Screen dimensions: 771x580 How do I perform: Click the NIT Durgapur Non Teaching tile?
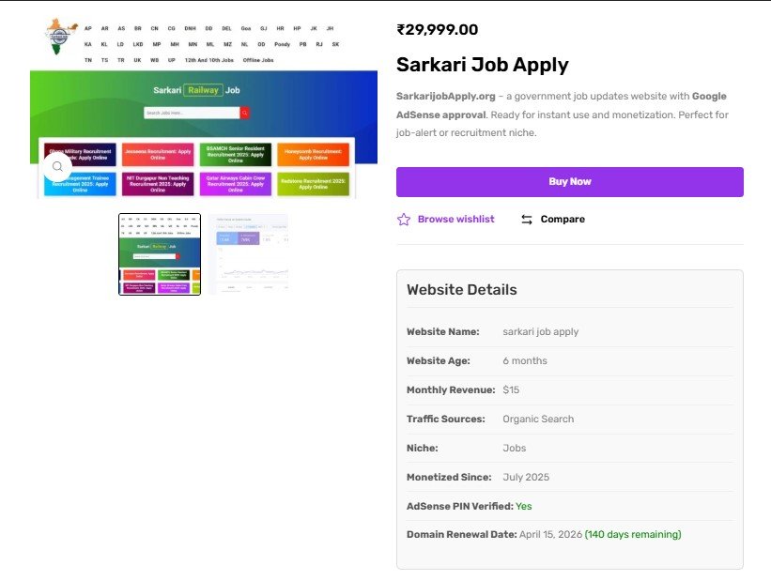158,183
